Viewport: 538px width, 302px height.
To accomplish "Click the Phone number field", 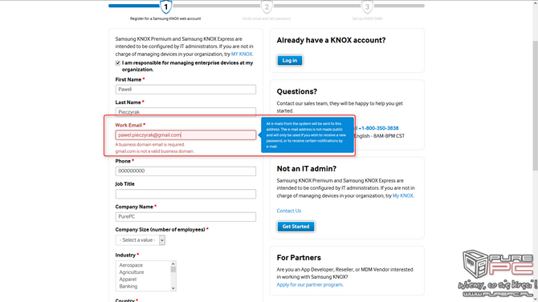I will point(185,171).
